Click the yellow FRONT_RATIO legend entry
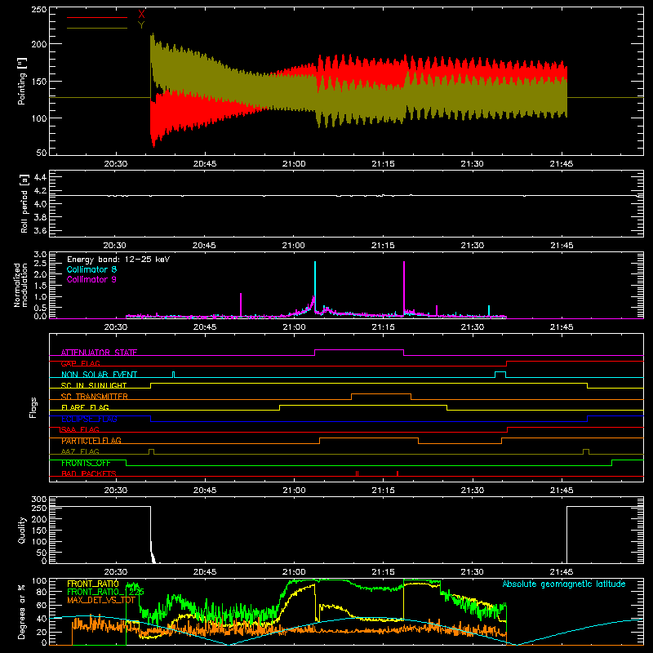653x653 pixels. 93,584
